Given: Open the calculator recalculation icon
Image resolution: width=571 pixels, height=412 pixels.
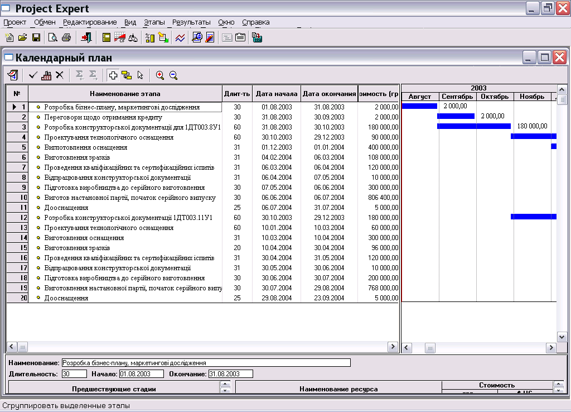Looking at the screenshot, I should (257, 37).
